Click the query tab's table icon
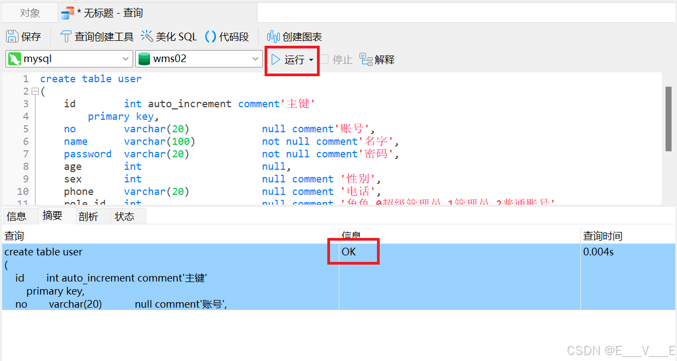Viewport: 677px width, 361px height. (x=68, y=13)
